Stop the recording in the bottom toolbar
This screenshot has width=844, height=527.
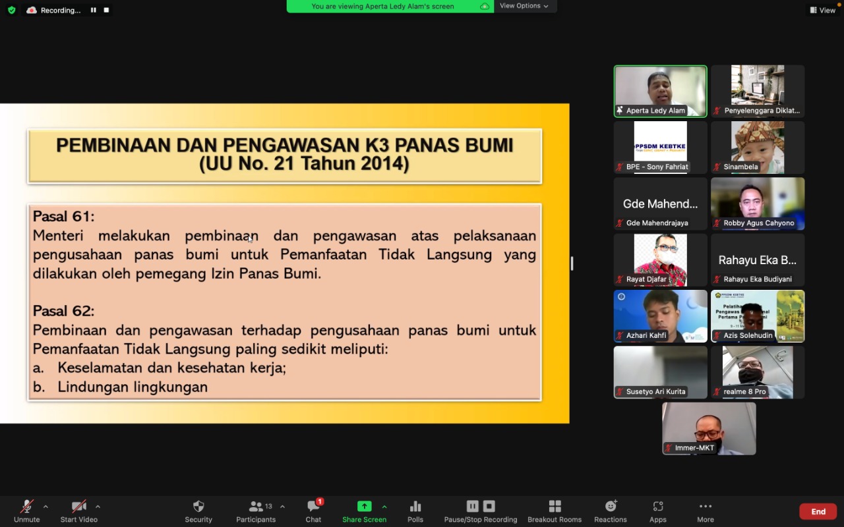(489, 506)
